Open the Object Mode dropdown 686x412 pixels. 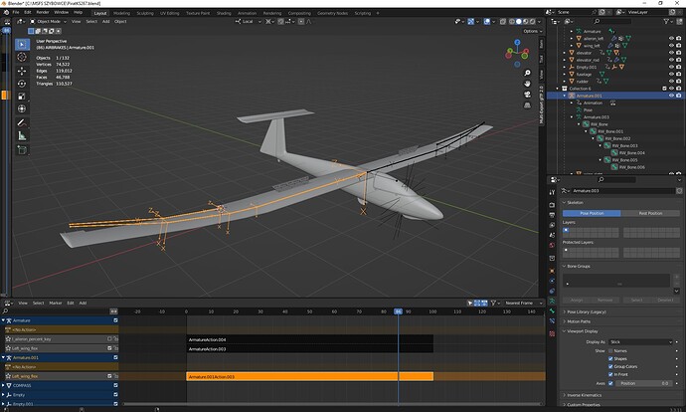48,21
